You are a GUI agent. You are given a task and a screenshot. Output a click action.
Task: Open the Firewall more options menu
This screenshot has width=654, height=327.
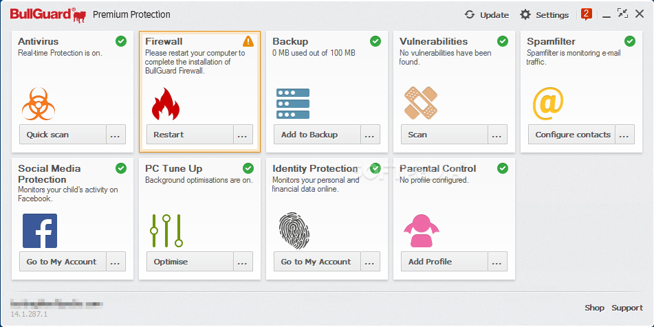(243, 134)
